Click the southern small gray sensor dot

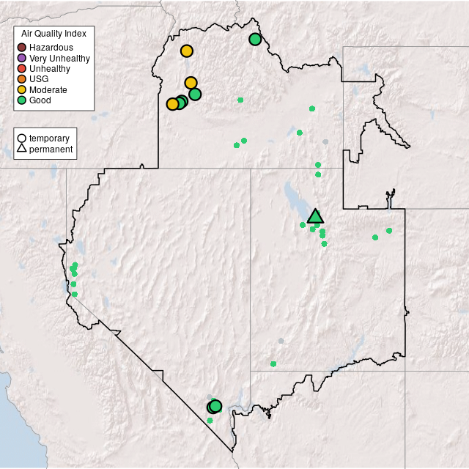tap(281, 341)
